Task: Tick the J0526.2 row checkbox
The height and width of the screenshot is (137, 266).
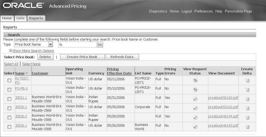Action: pos(9,117)
